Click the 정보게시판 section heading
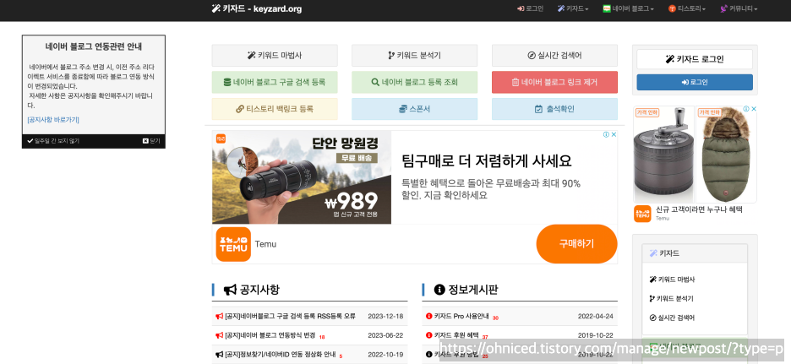 click(473, 290)
